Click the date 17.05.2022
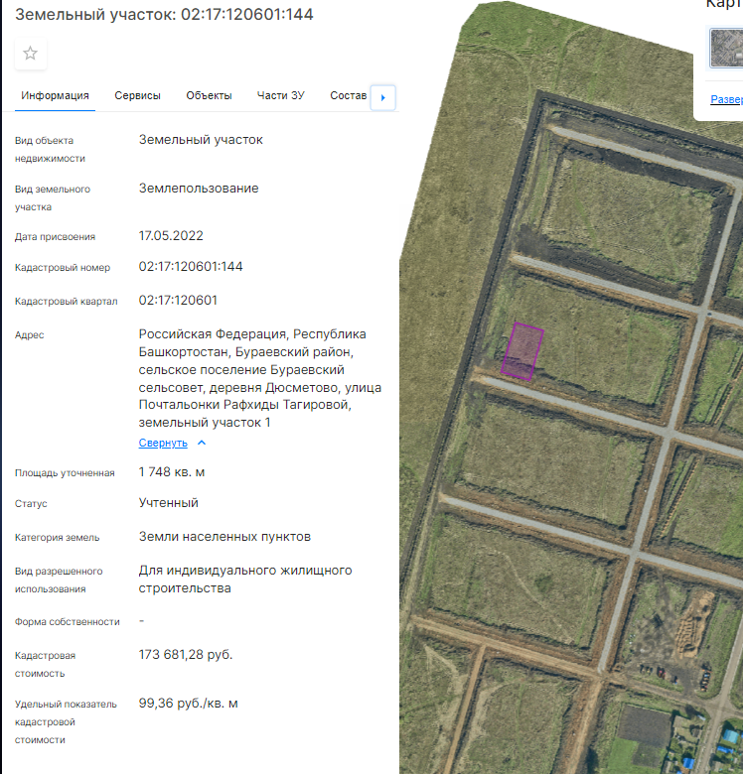This screenshot has width=743, height=774. pyautogui.click(x=171, y=236)
